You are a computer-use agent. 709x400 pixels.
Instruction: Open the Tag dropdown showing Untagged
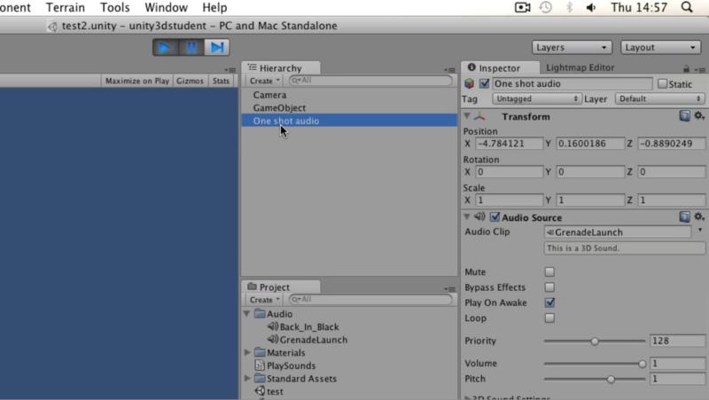[x=536, y=98]
